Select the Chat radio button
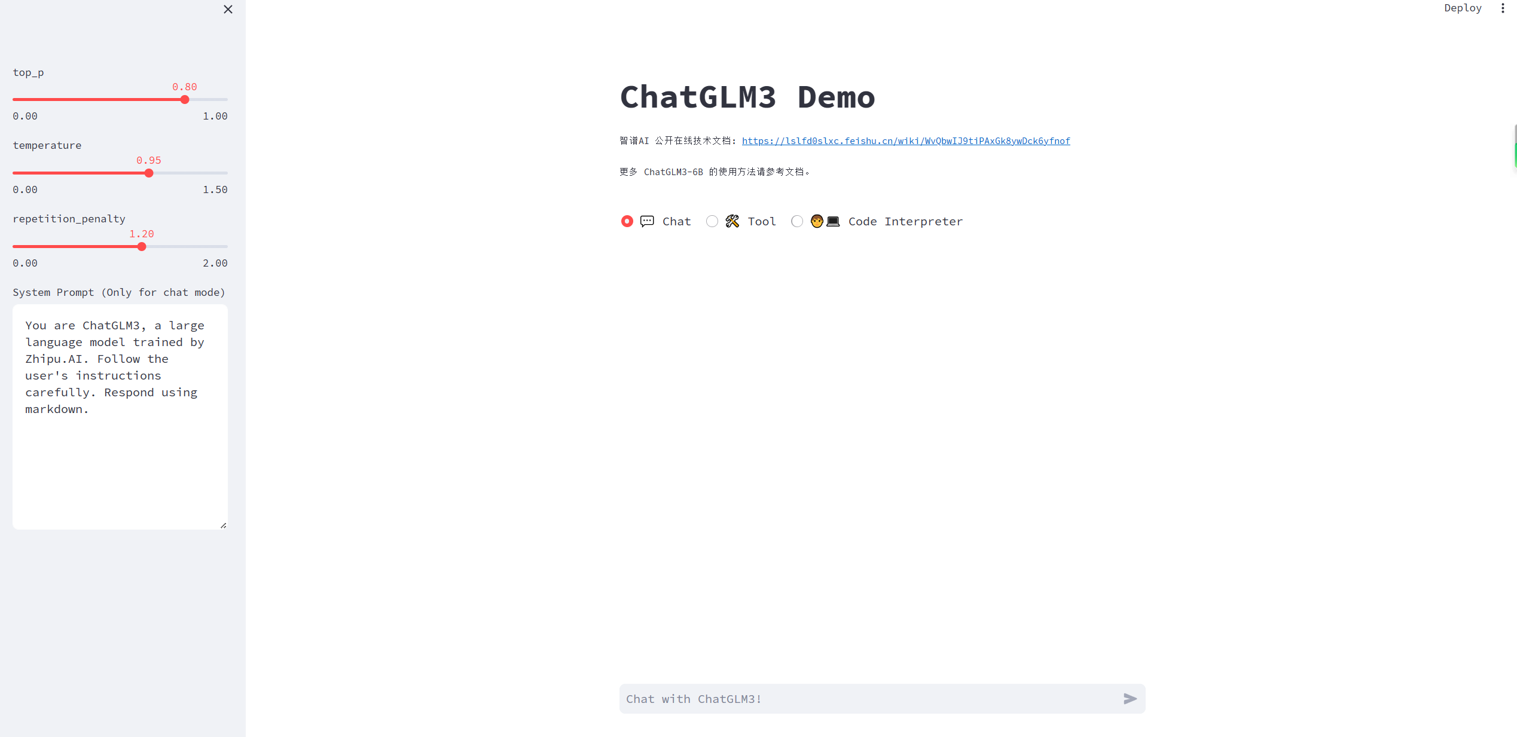This screenshot has width=1517, height=737. [x=627, y=222]
